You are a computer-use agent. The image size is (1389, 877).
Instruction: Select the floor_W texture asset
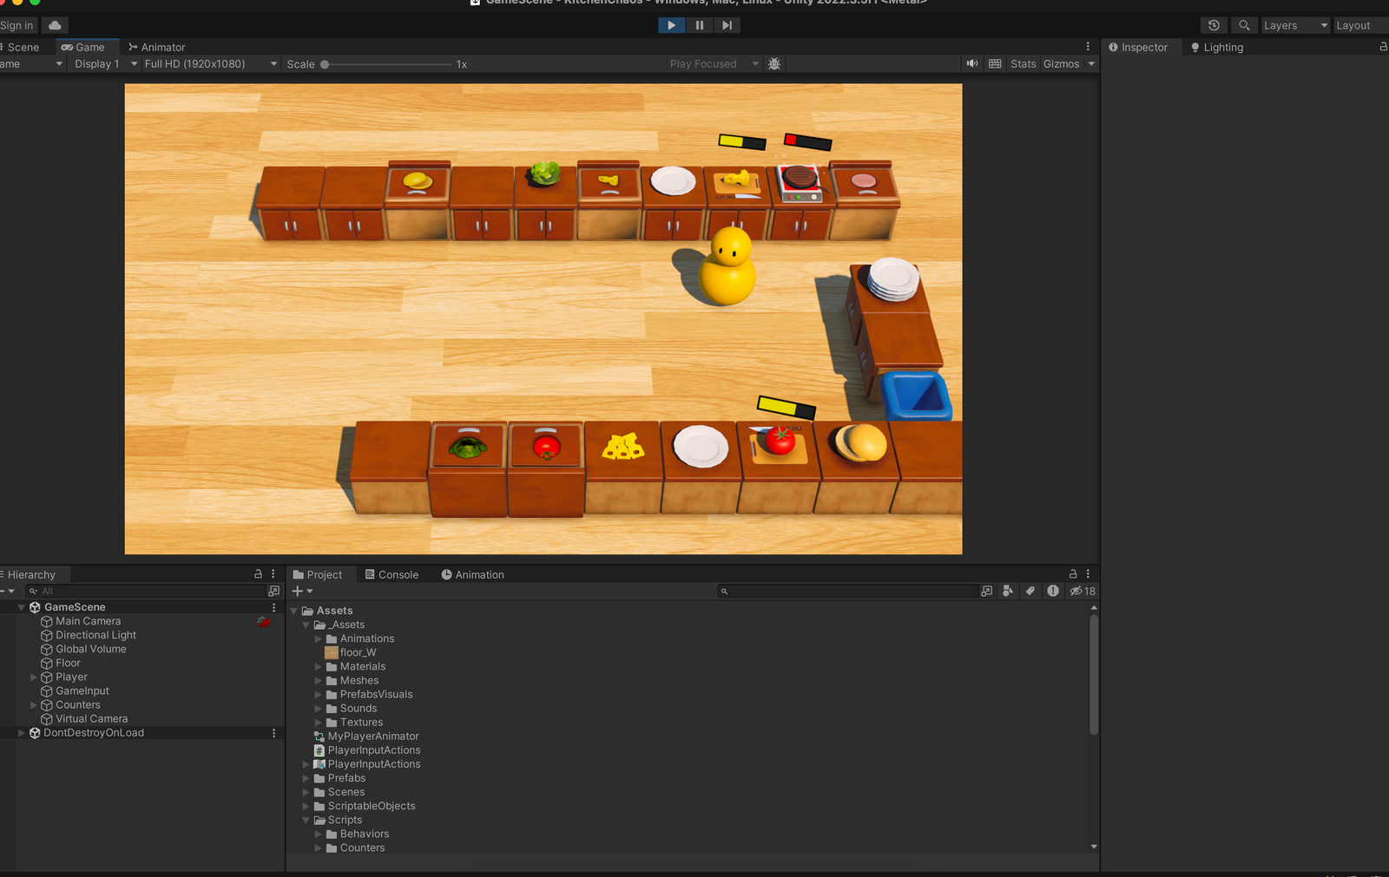click(x=351, y=652)
